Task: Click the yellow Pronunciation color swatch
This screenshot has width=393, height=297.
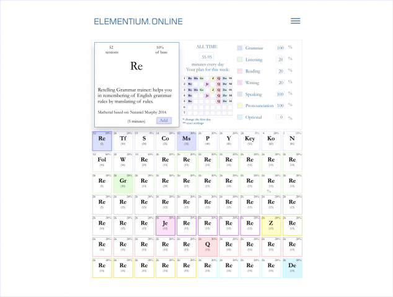Action: tap(240, 106)
